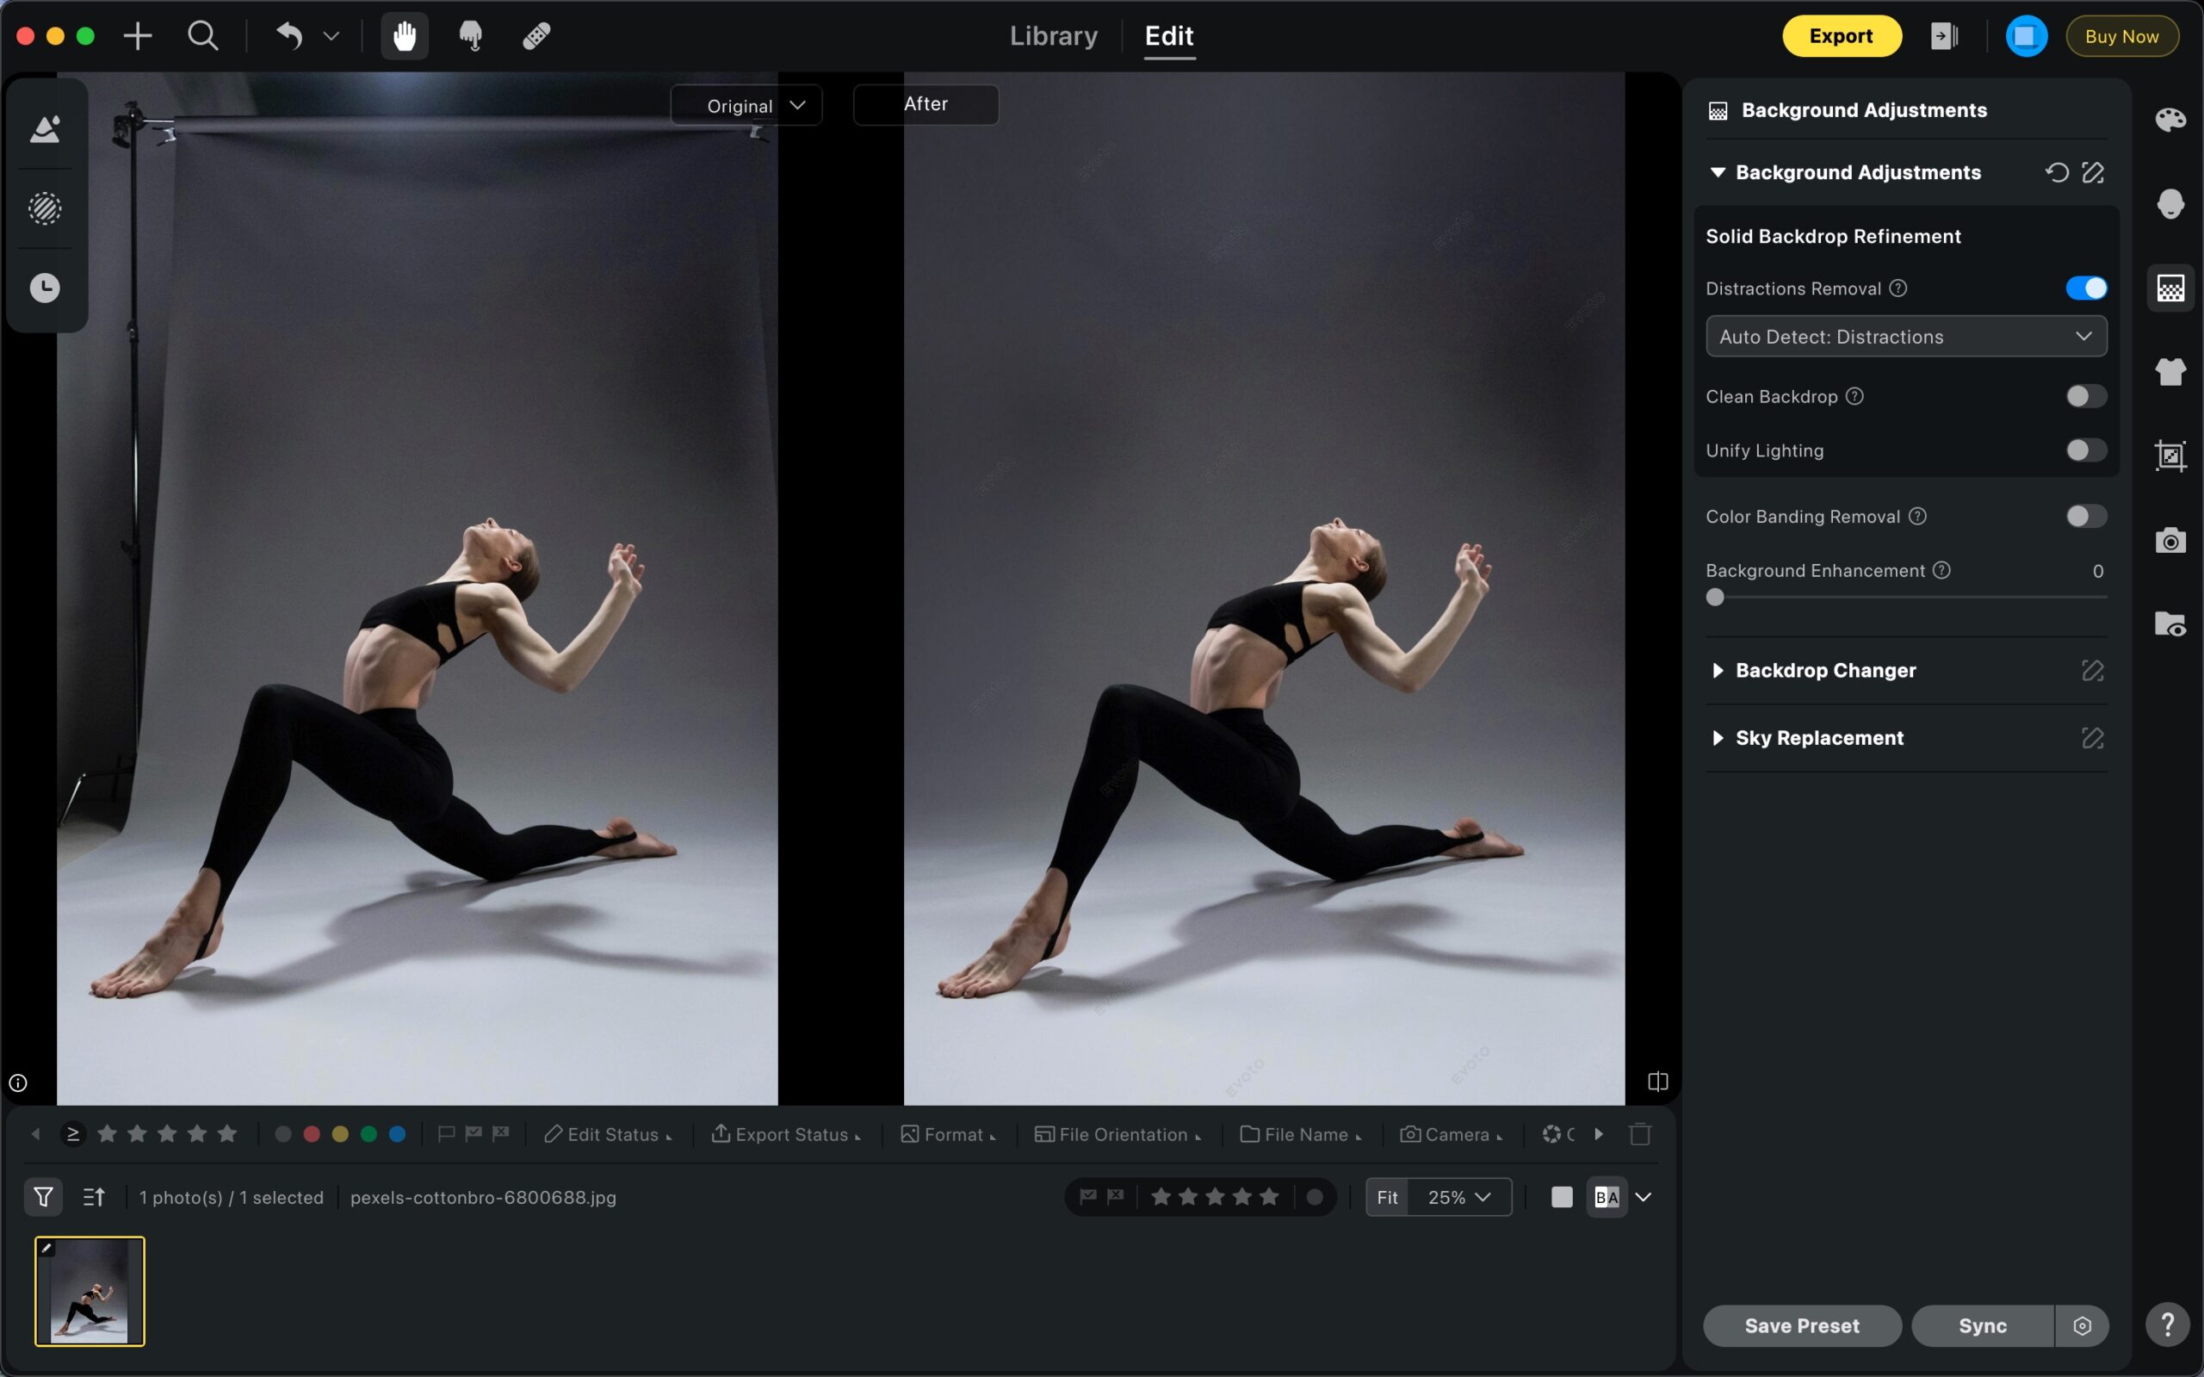Click the filter funnel icon
The width and height of the screenshot is (2204, 1377).
click(x=43, y=1197)
